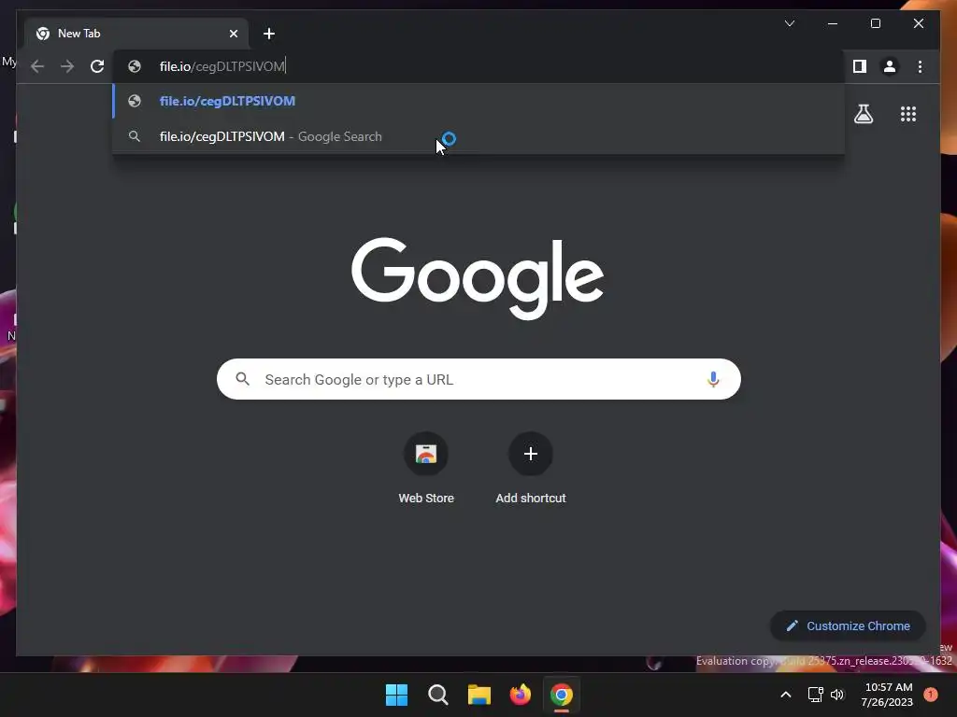Reload the current page
957x717 pixels.
[97, 66]
